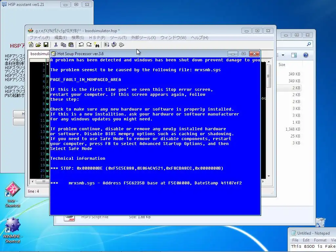Click the editor horizontal scrollbar right arrow
This screenshot has height=252, width=336.
(x=263, y=181)
